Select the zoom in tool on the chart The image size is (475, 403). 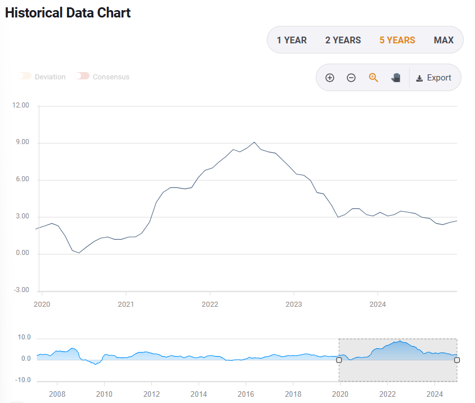pos(330,77)
